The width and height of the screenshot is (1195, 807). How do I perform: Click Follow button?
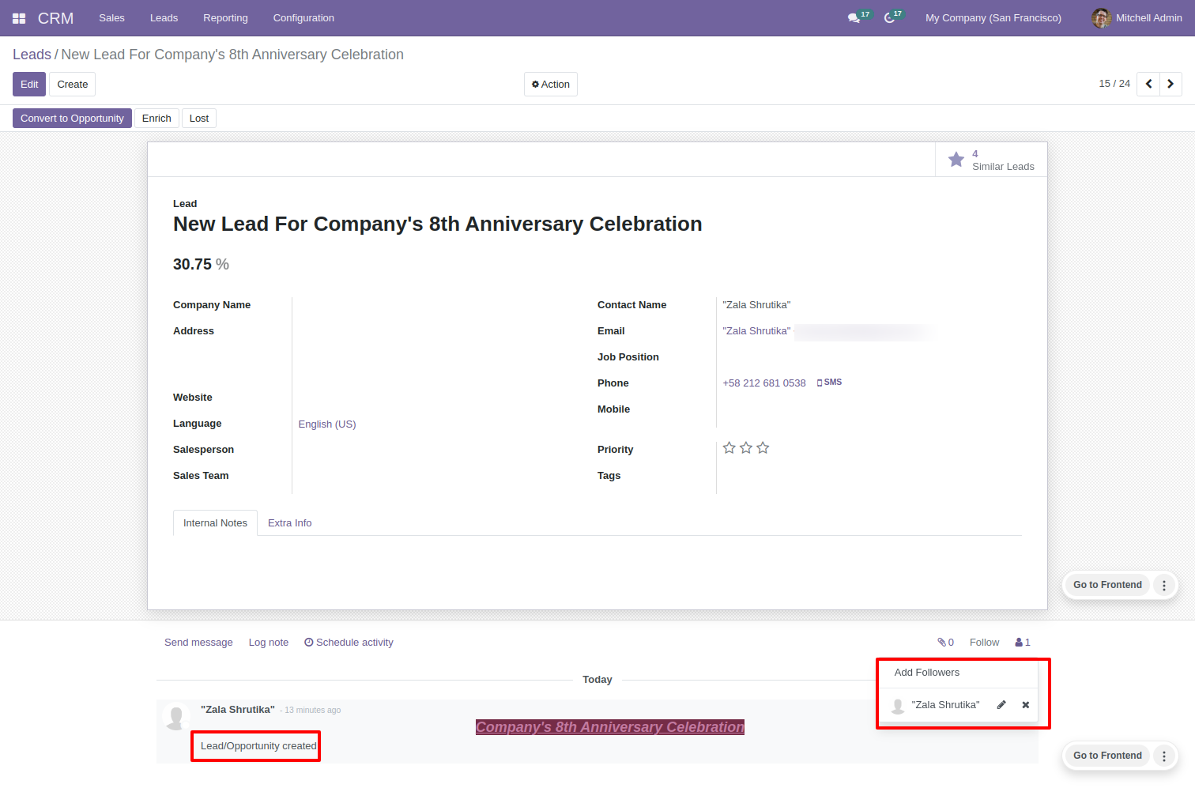tap(984, 643)
